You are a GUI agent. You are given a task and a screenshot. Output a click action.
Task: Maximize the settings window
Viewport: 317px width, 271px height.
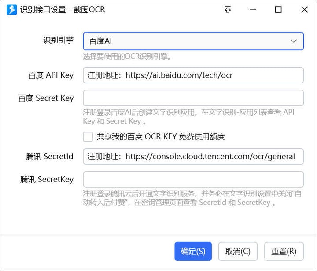pyautogui.click(x=278, y=10)
